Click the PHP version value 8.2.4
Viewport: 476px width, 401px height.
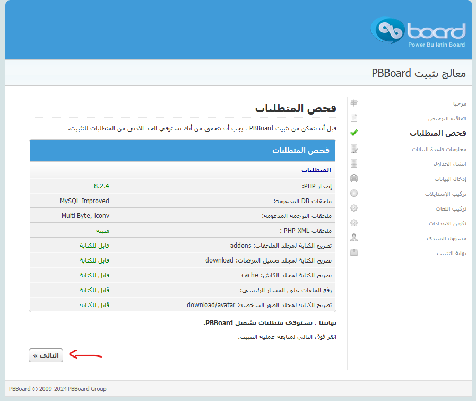[x=101, y=186]
